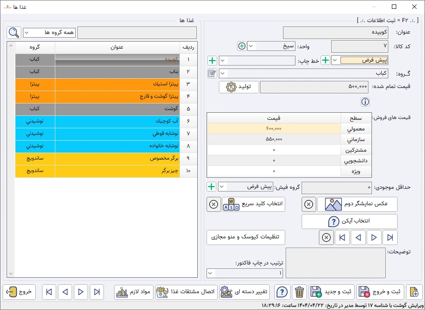
Task: Click the عنوان column header in list
Action: [117, 47]
